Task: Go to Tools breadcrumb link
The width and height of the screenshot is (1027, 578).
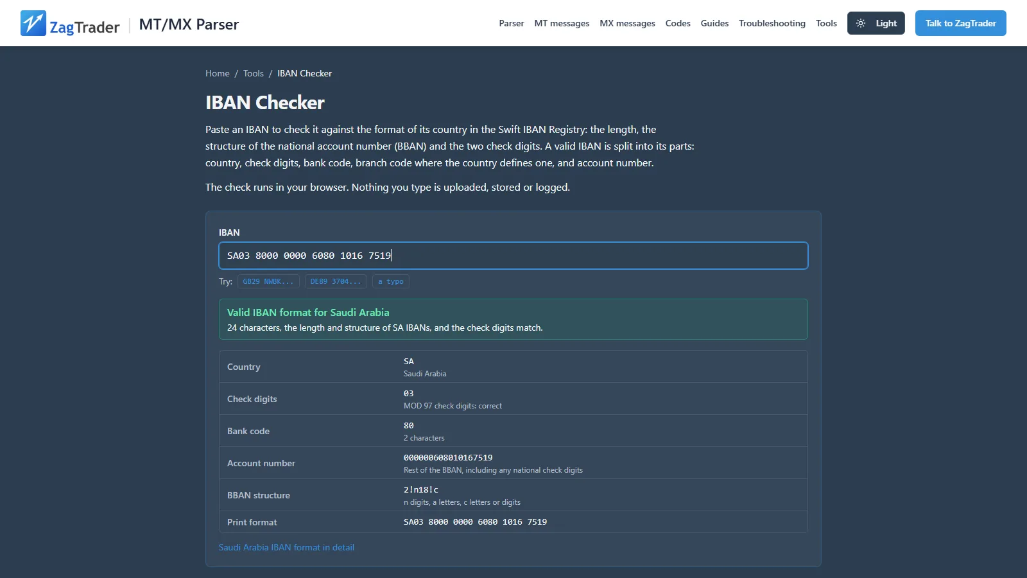Action: pos(253,73)
